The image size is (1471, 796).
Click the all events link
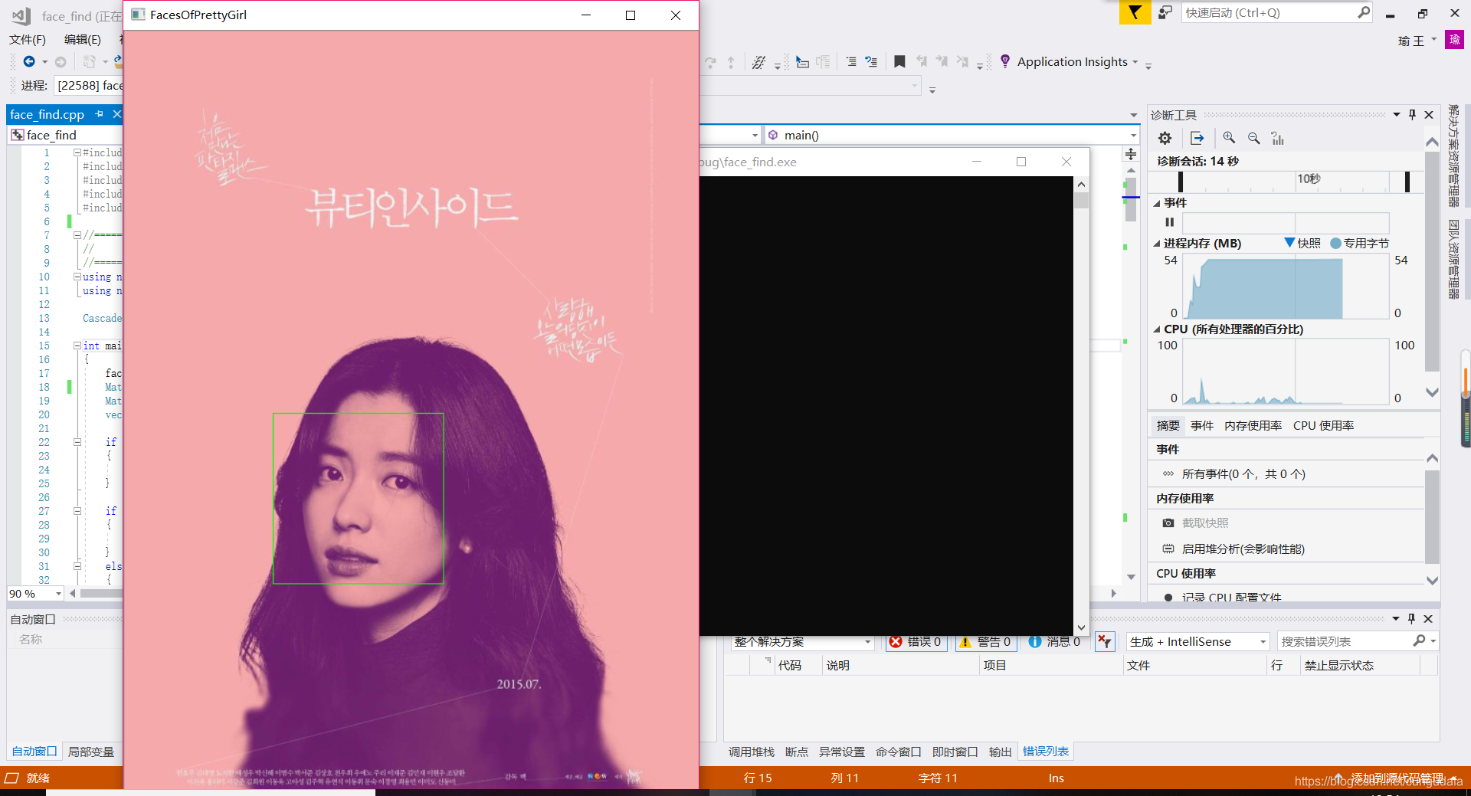tap(1243, 473)
